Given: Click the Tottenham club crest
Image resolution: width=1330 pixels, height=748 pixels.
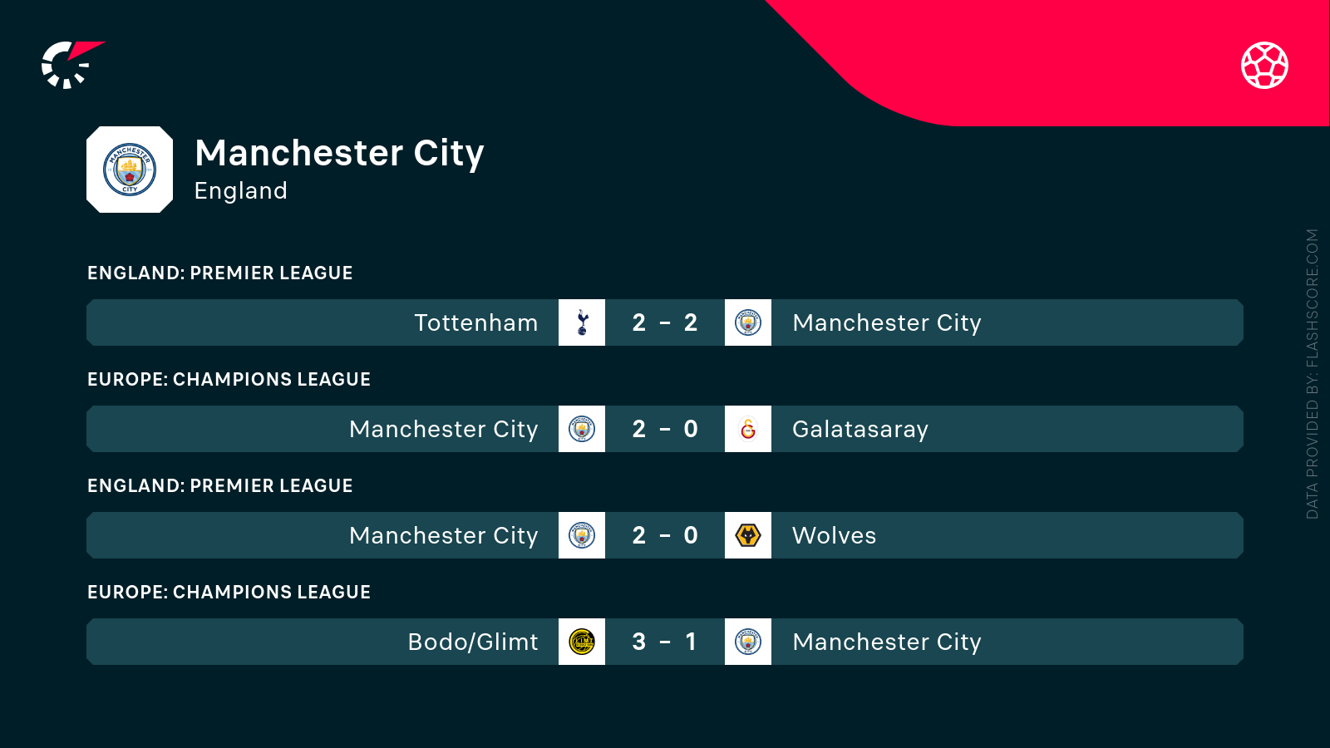Looking at the screenshot, I should tap(582, 322).
